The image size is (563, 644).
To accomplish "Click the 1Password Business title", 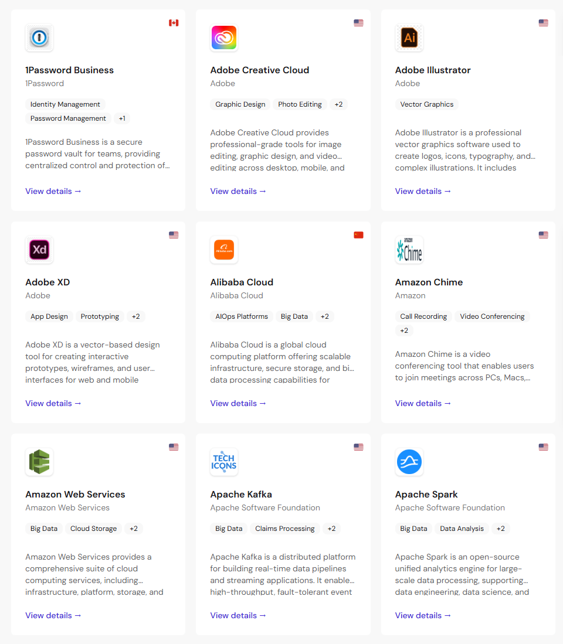I will click(x=69, y=70).
